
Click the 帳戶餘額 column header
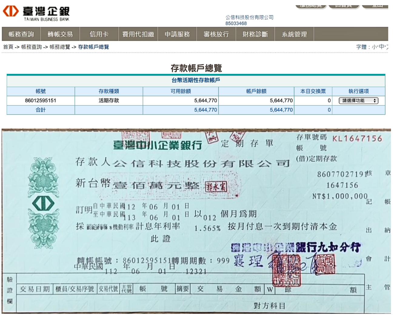pos(256,91)
